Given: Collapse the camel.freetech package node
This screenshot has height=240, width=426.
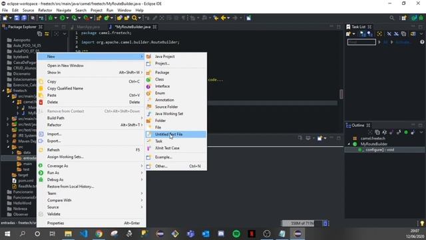Looking at the screenshot, I should pyautogui.click(x=13, y=102).
